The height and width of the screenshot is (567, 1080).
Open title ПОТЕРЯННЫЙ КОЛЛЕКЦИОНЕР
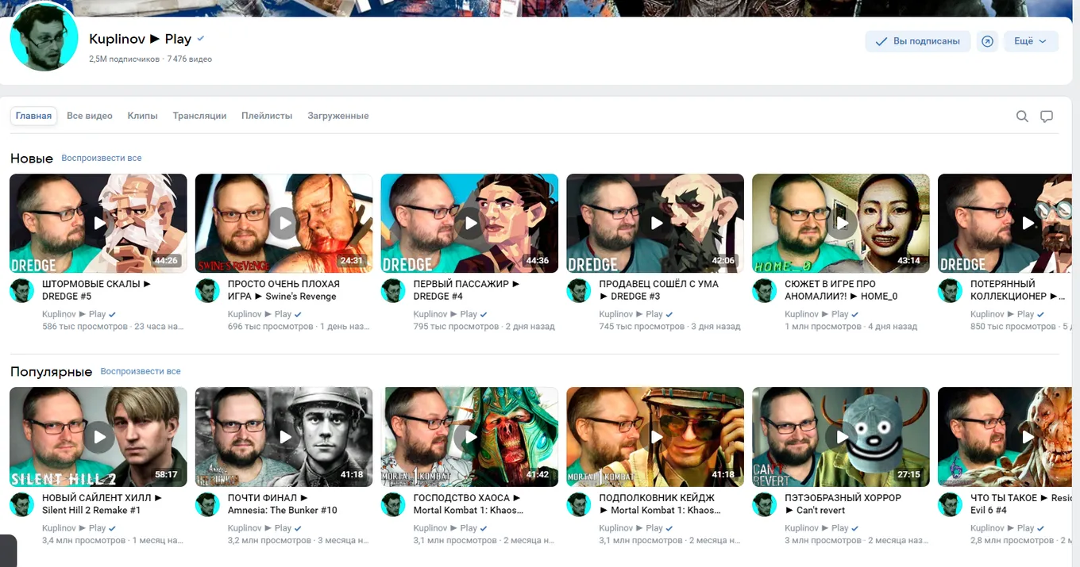pyautogui.click(x=1018, y=290)
